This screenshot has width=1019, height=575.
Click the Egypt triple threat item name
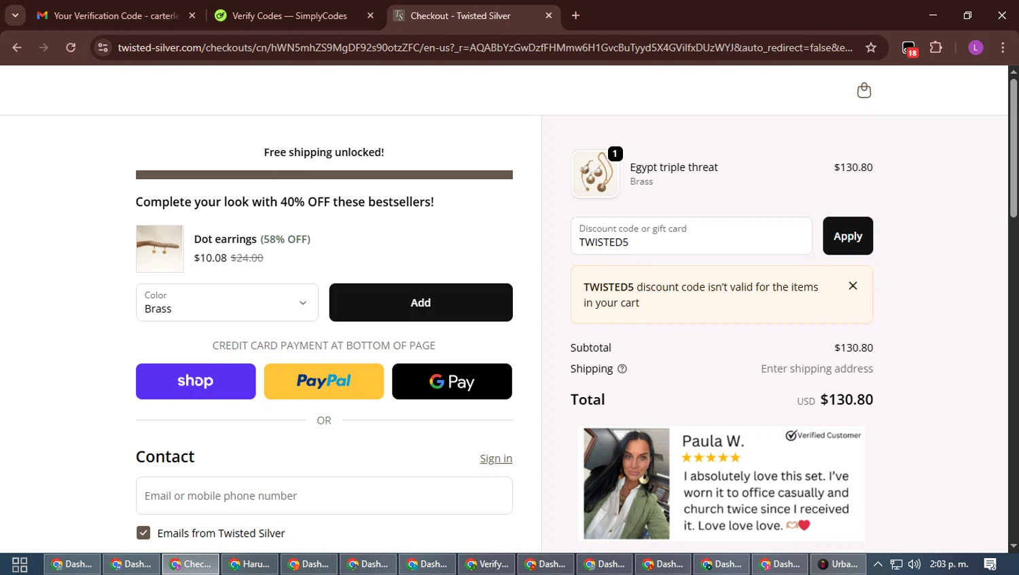tap(674, 167)
